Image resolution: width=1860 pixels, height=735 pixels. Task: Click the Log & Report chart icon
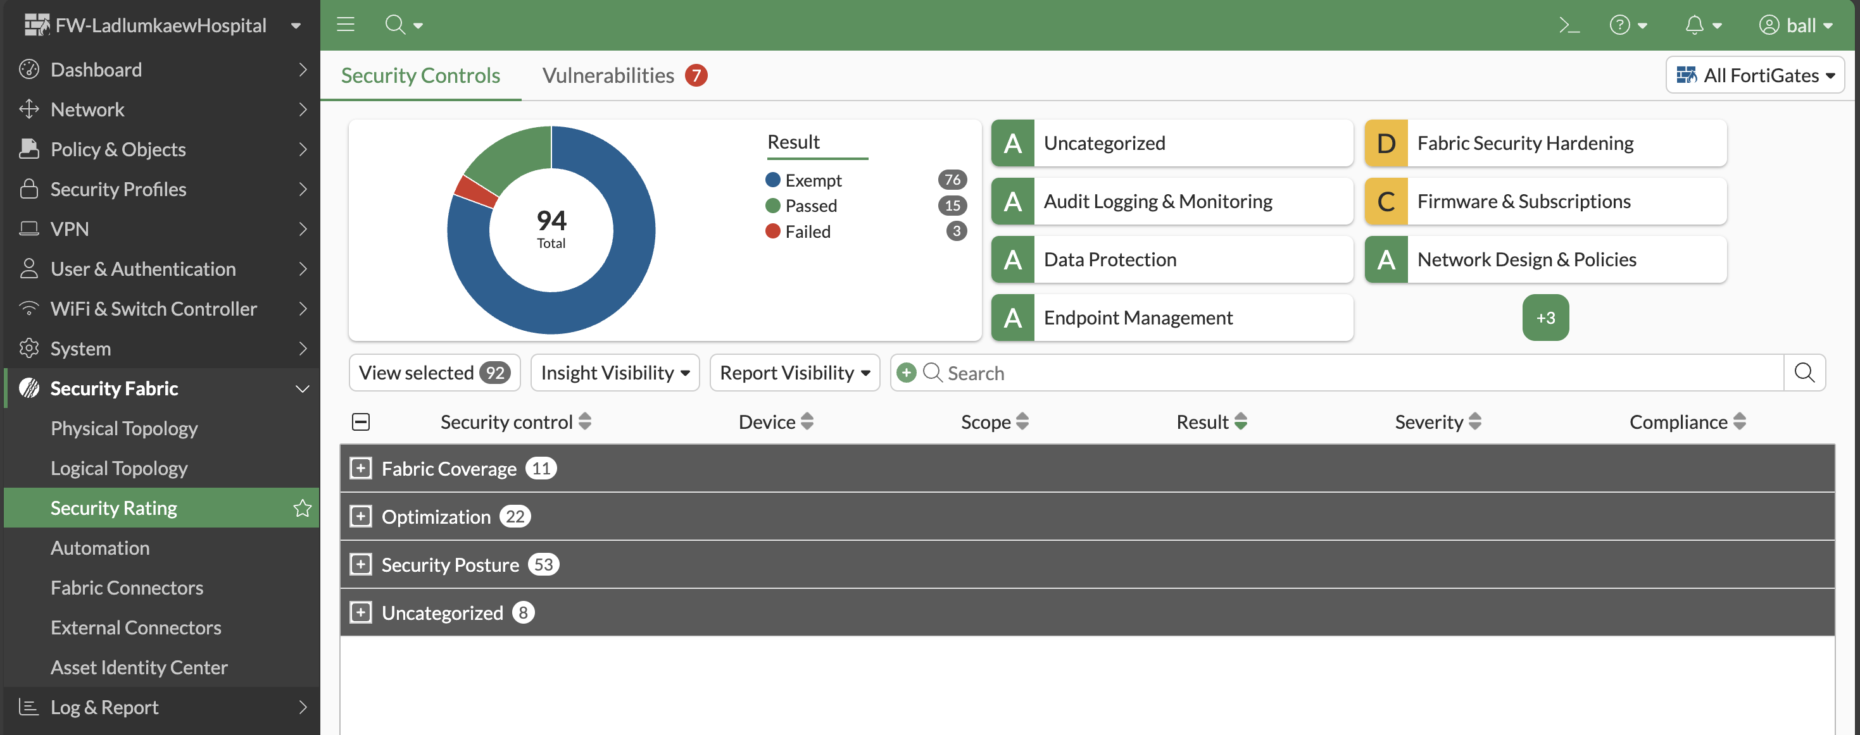29,707
